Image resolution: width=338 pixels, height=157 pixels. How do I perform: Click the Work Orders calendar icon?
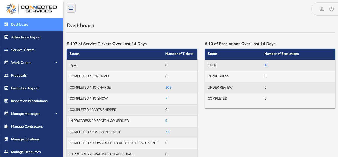coord(6,63)
